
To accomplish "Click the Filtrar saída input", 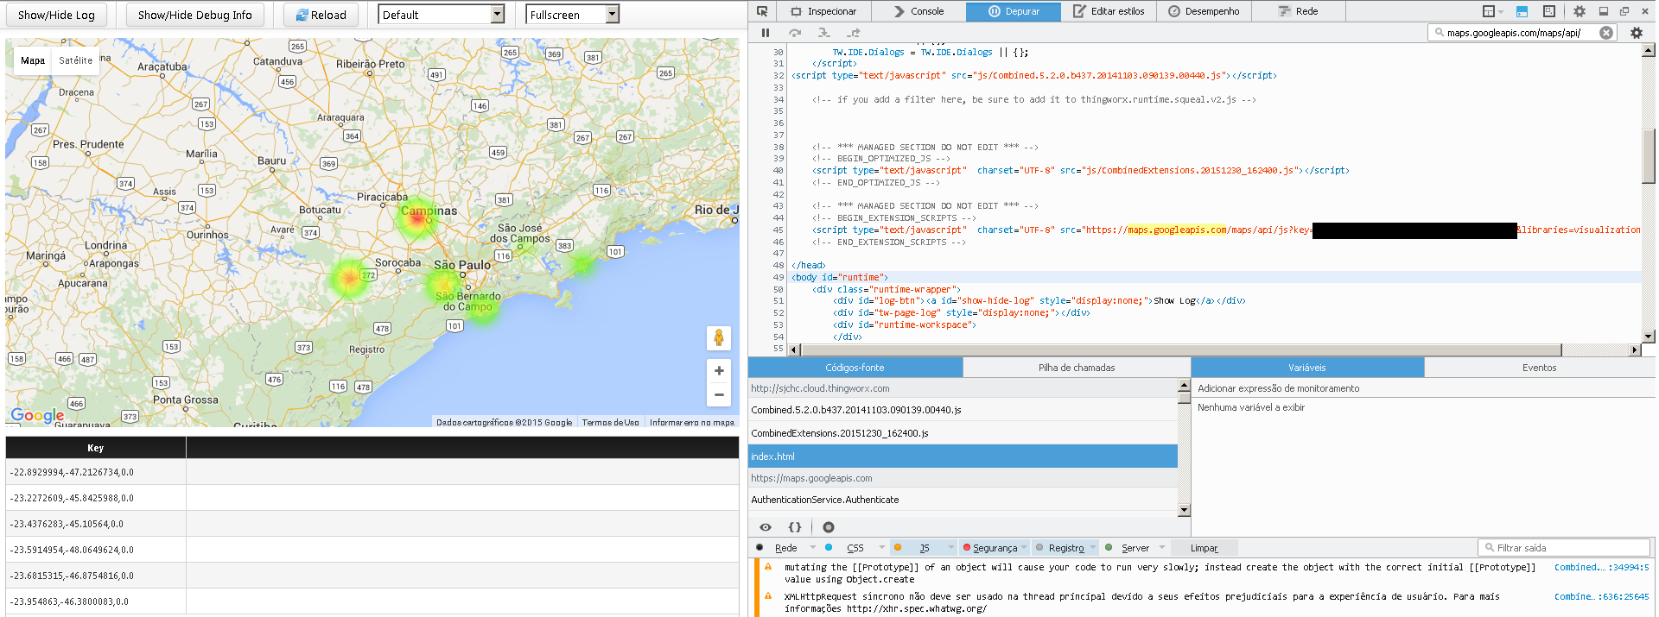I will pyautogui.click(x=1564, y=548).
